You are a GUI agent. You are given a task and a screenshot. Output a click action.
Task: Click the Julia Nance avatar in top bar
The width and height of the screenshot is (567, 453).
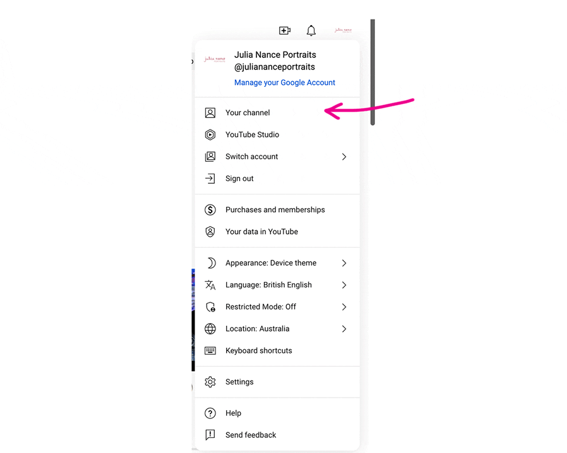[343, 30]
